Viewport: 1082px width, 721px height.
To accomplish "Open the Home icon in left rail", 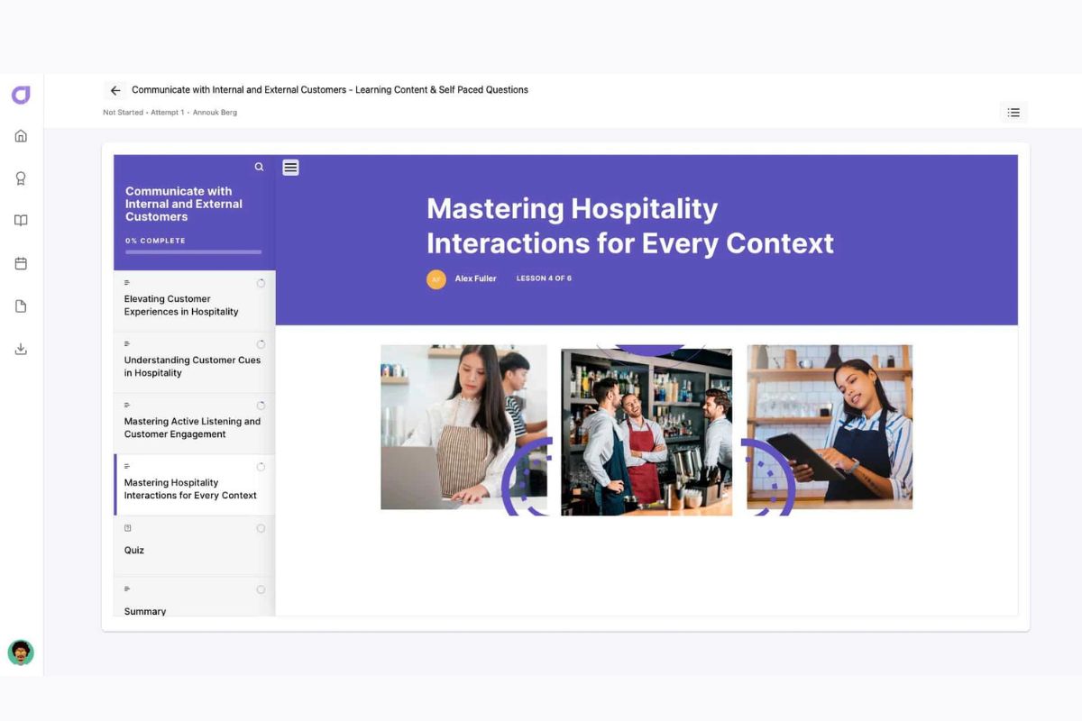I will pos(21,136).
